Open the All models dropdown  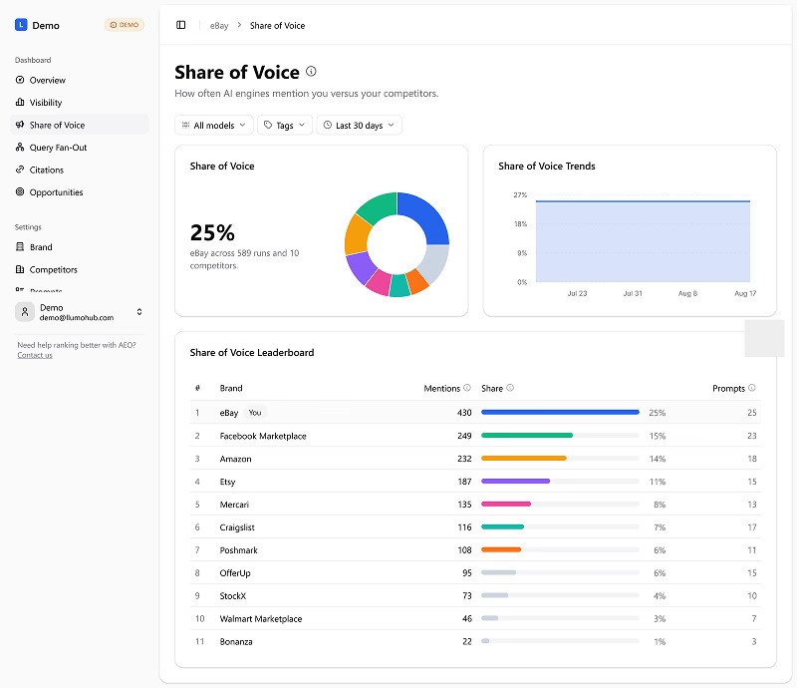[x=214, y=126]
